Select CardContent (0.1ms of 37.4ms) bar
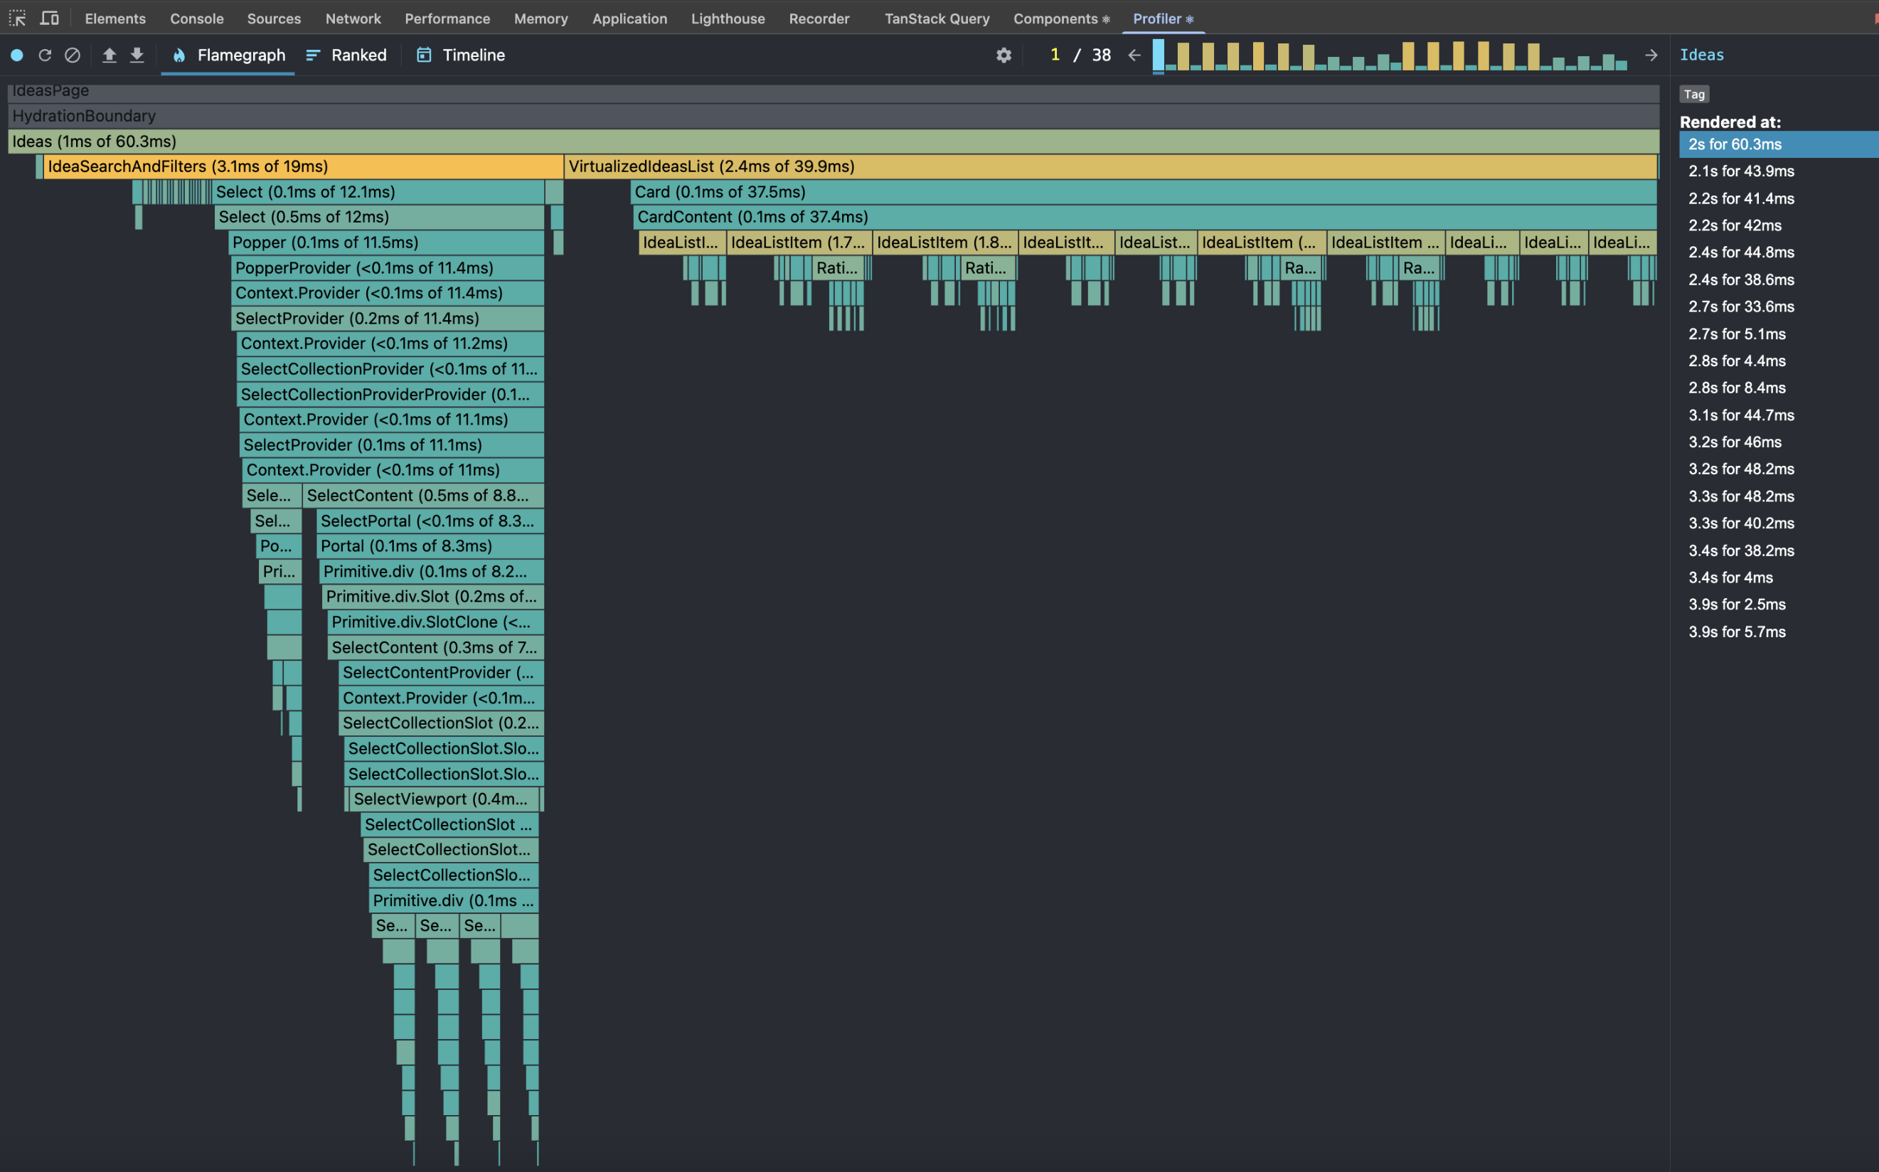The width and height of the screenshot is (1879, 1172). point(1145,217)
